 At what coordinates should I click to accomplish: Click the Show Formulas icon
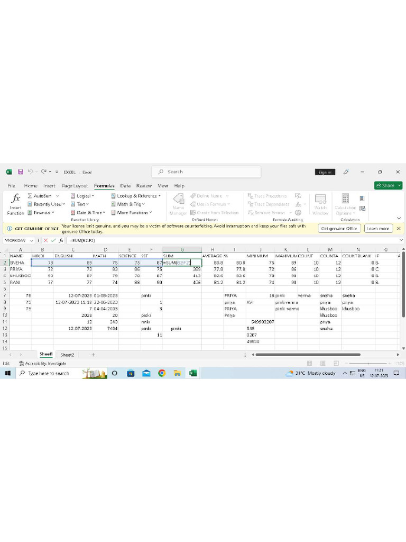tap(298, 196)
